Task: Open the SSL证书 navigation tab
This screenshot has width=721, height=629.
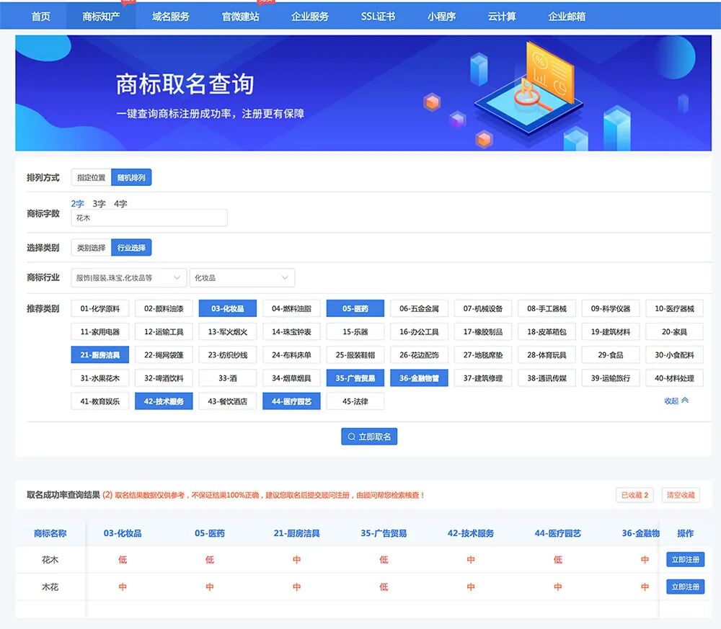Action: coord(378,17)
